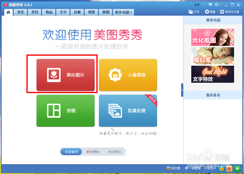Click the green plus share icon
The image size is (244, 174).
pos(237,169)
